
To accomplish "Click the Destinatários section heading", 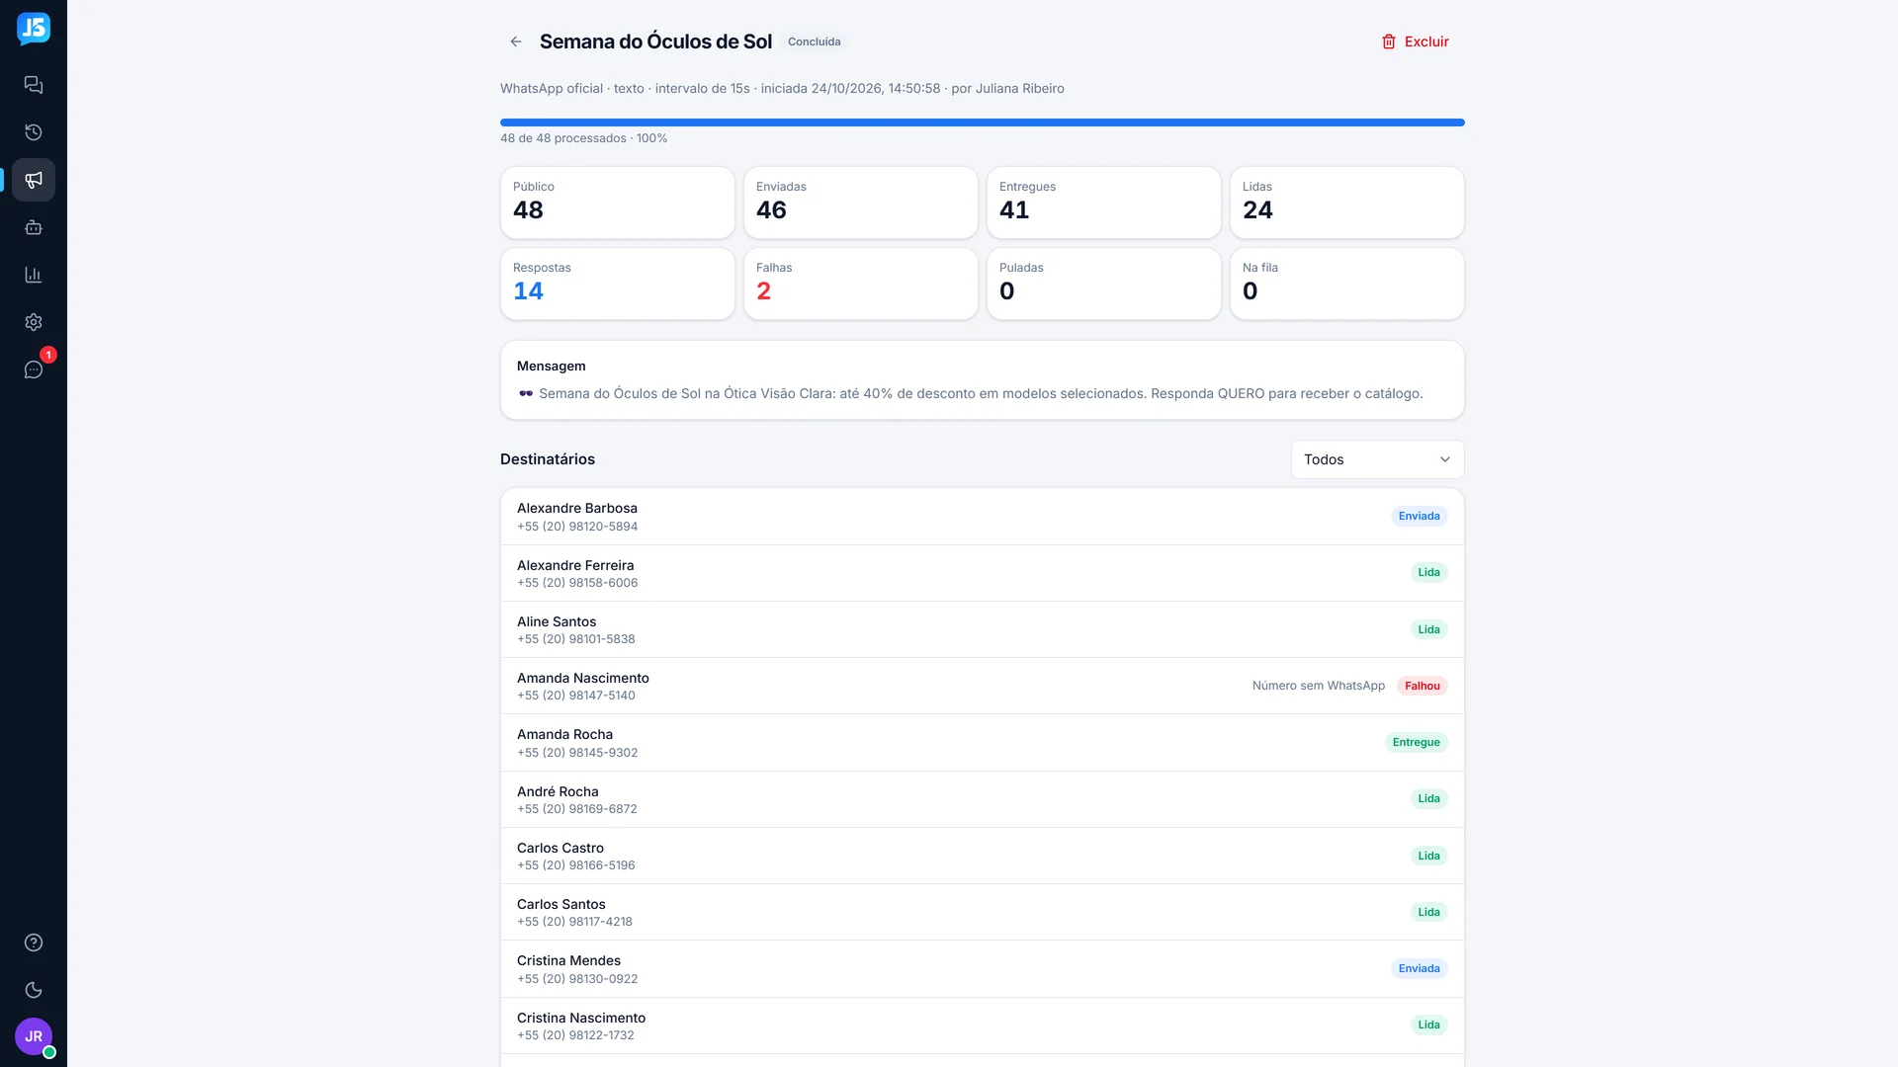I will 548,459.
